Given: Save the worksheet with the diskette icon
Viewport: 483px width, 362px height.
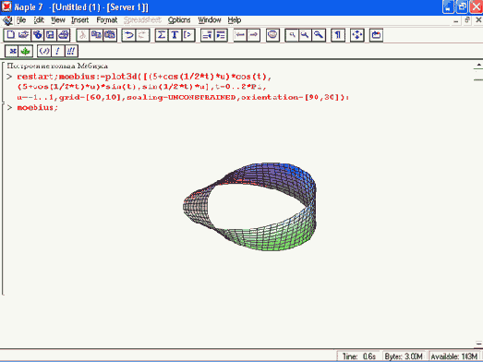Looking at the screenshot, I should (x=50, y=35).
